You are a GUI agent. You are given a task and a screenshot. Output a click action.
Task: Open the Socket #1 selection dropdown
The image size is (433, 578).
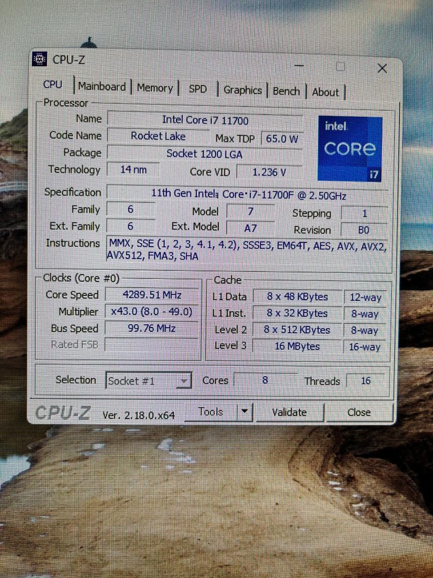tap(149, 381)
